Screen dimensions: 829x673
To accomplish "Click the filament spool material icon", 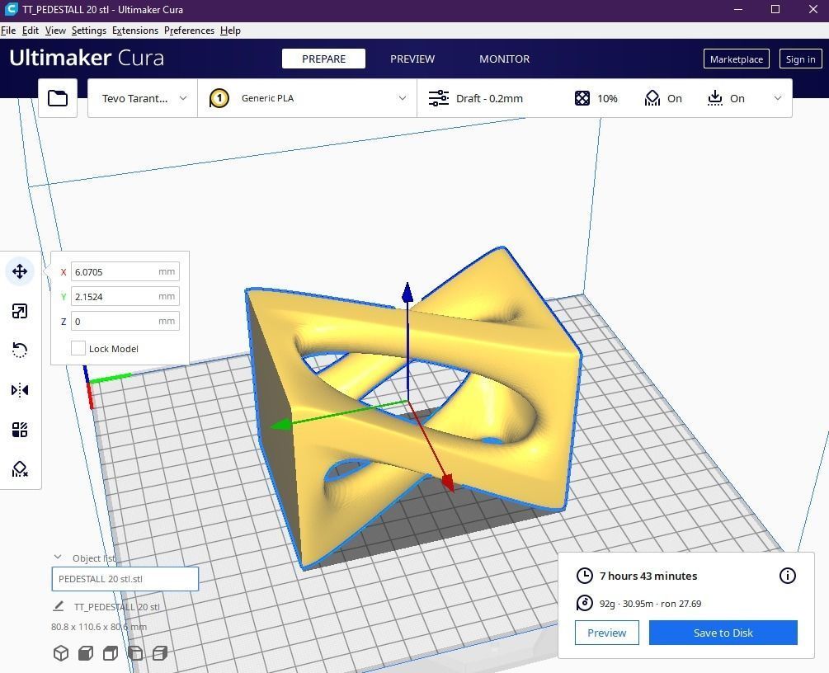I will pos(584,603).
